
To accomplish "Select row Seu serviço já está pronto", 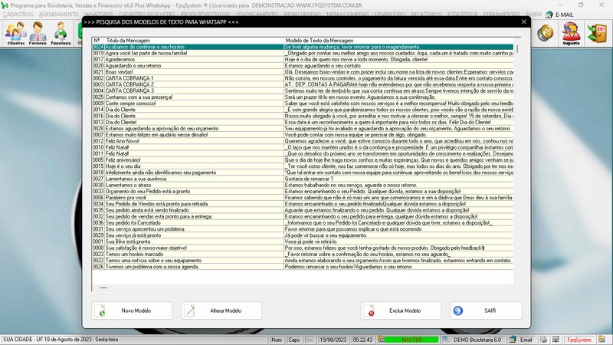I will (303, 235).
